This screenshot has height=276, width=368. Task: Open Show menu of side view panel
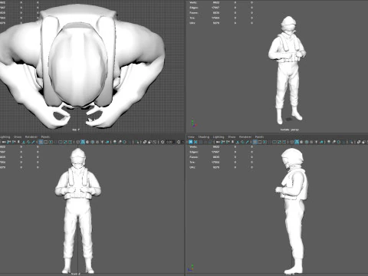[x=232, y=137]
